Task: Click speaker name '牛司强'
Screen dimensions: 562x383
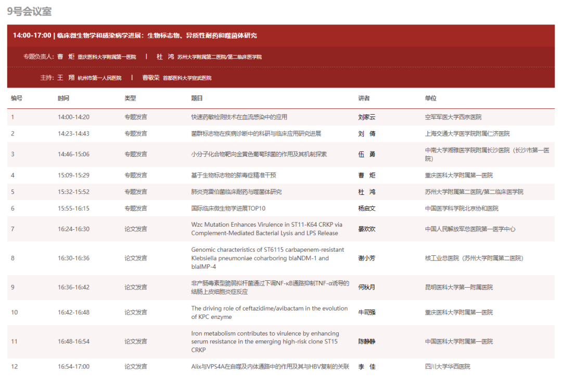Action: point(367,312)
